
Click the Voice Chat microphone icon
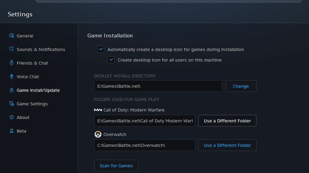click(x=12, y=76)
